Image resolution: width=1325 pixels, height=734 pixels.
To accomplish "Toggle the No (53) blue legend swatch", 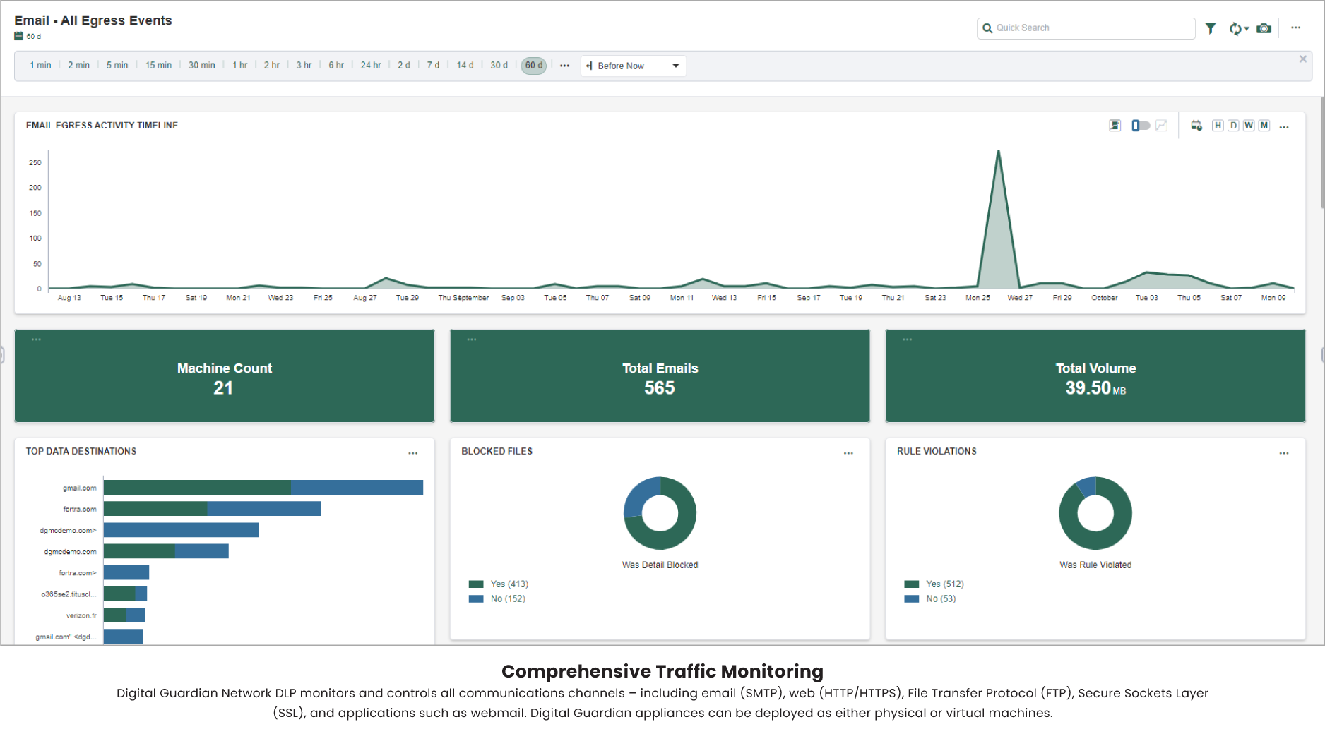I will [x=912, y=599].
